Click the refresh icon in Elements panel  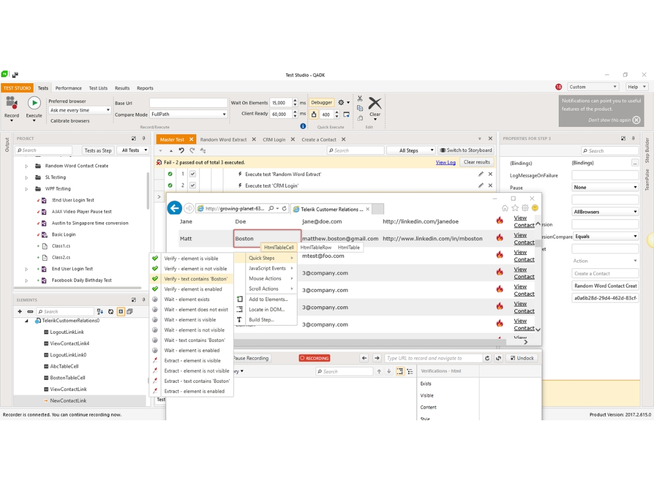point(111,311)
